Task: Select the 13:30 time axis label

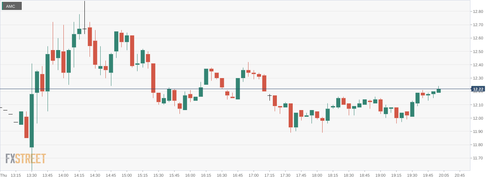Action: point(32,175)
